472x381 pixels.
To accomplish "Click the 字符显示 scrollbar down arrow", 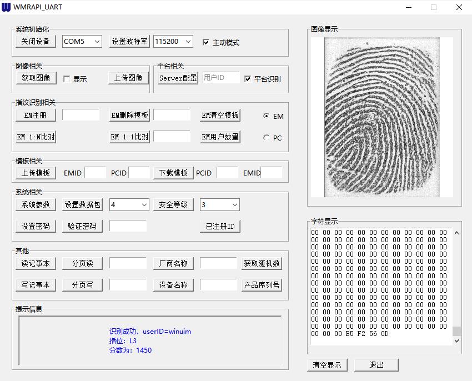I will pos(457,341).
